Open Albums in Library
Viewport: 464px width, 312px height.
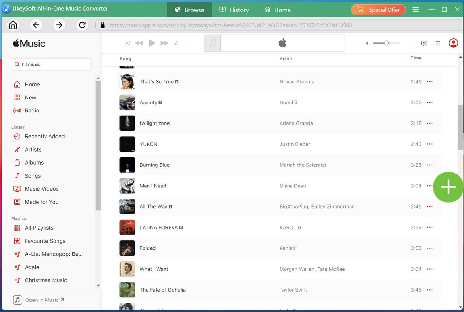click(29, 163)
